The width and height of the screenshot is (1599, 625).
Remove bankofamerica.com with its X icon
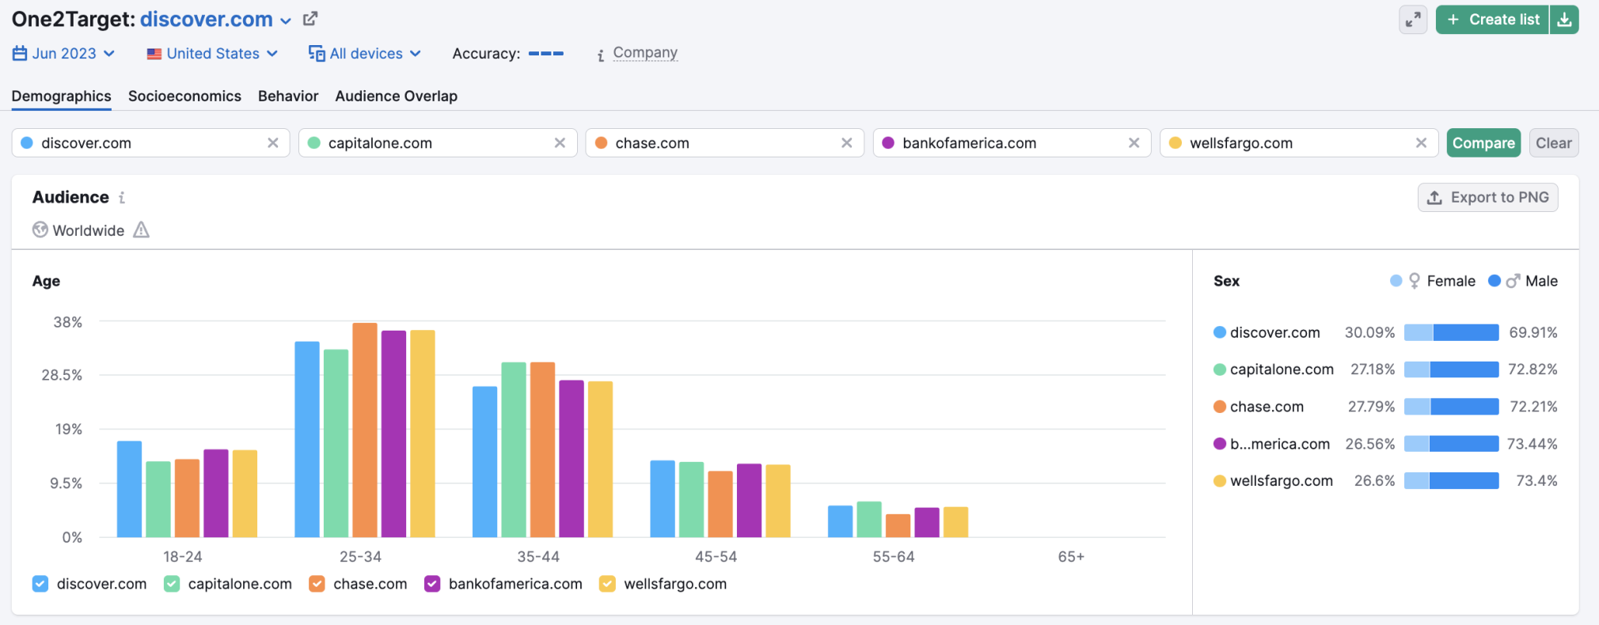coord(1134,143)
